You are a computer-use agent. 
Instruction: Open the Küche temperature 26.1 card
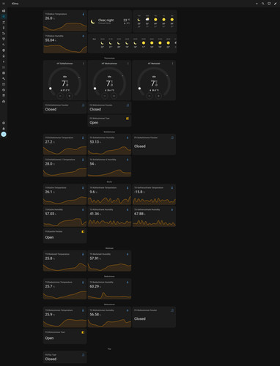point(65,195)
